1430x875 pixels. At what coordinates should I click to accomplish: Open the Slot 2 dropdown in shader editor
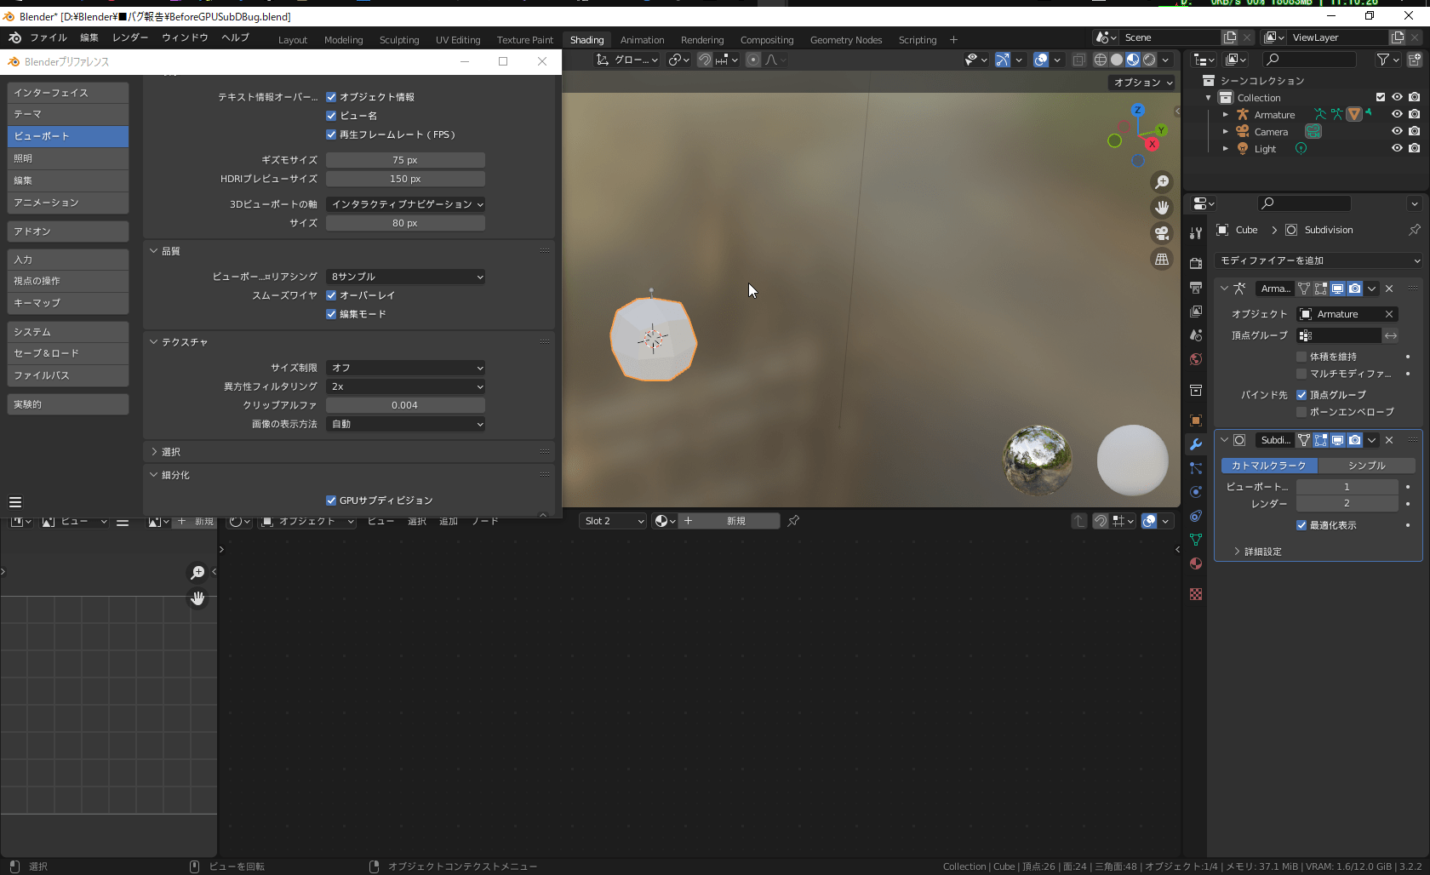pyautogui.click(x=611, y=520)
